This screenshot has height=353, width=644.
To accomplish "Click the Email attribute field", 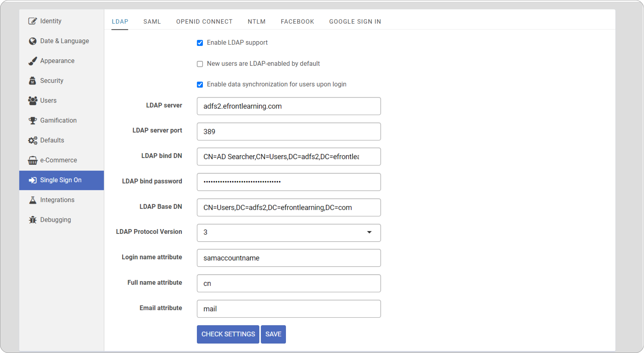I will 289,309.
